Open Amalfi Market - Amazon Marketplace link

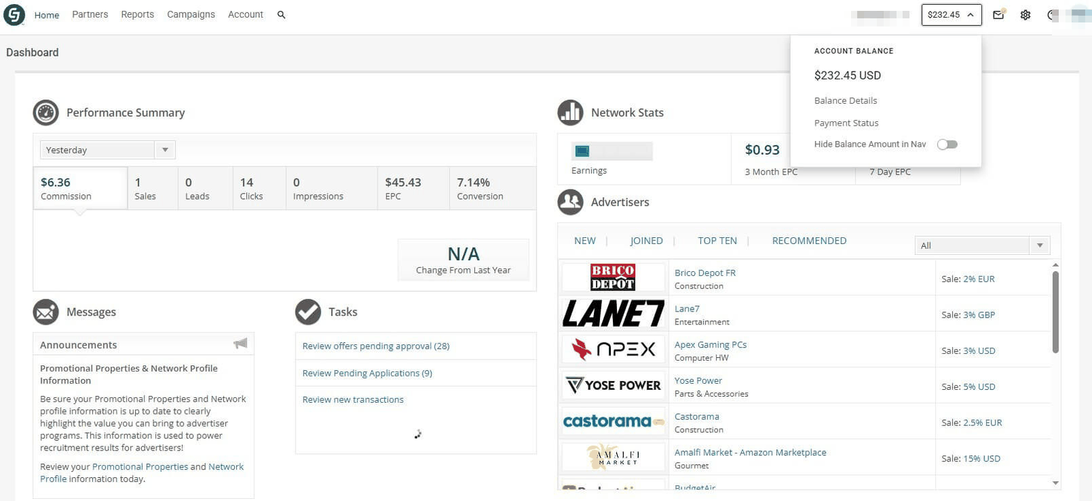pyautogui.click(x=750, y=453)
